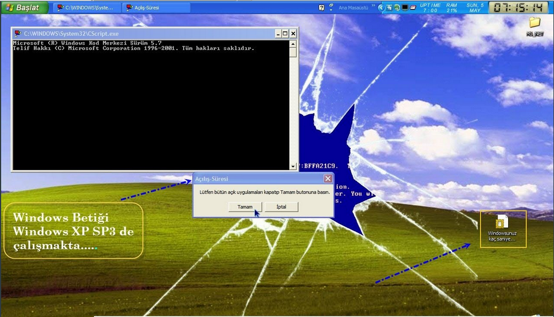
Task: Click the Açılış-Süresi dialog title bar
Action: click(263, 179)
